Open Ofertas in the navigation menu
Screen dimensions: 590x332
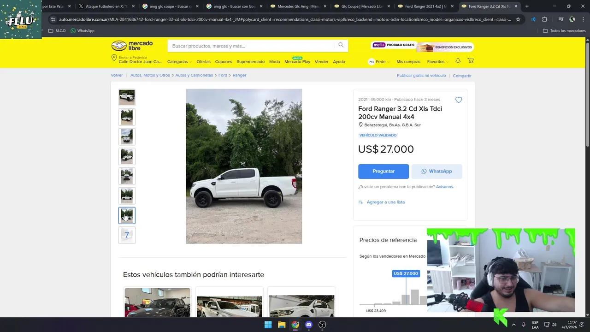203,61
